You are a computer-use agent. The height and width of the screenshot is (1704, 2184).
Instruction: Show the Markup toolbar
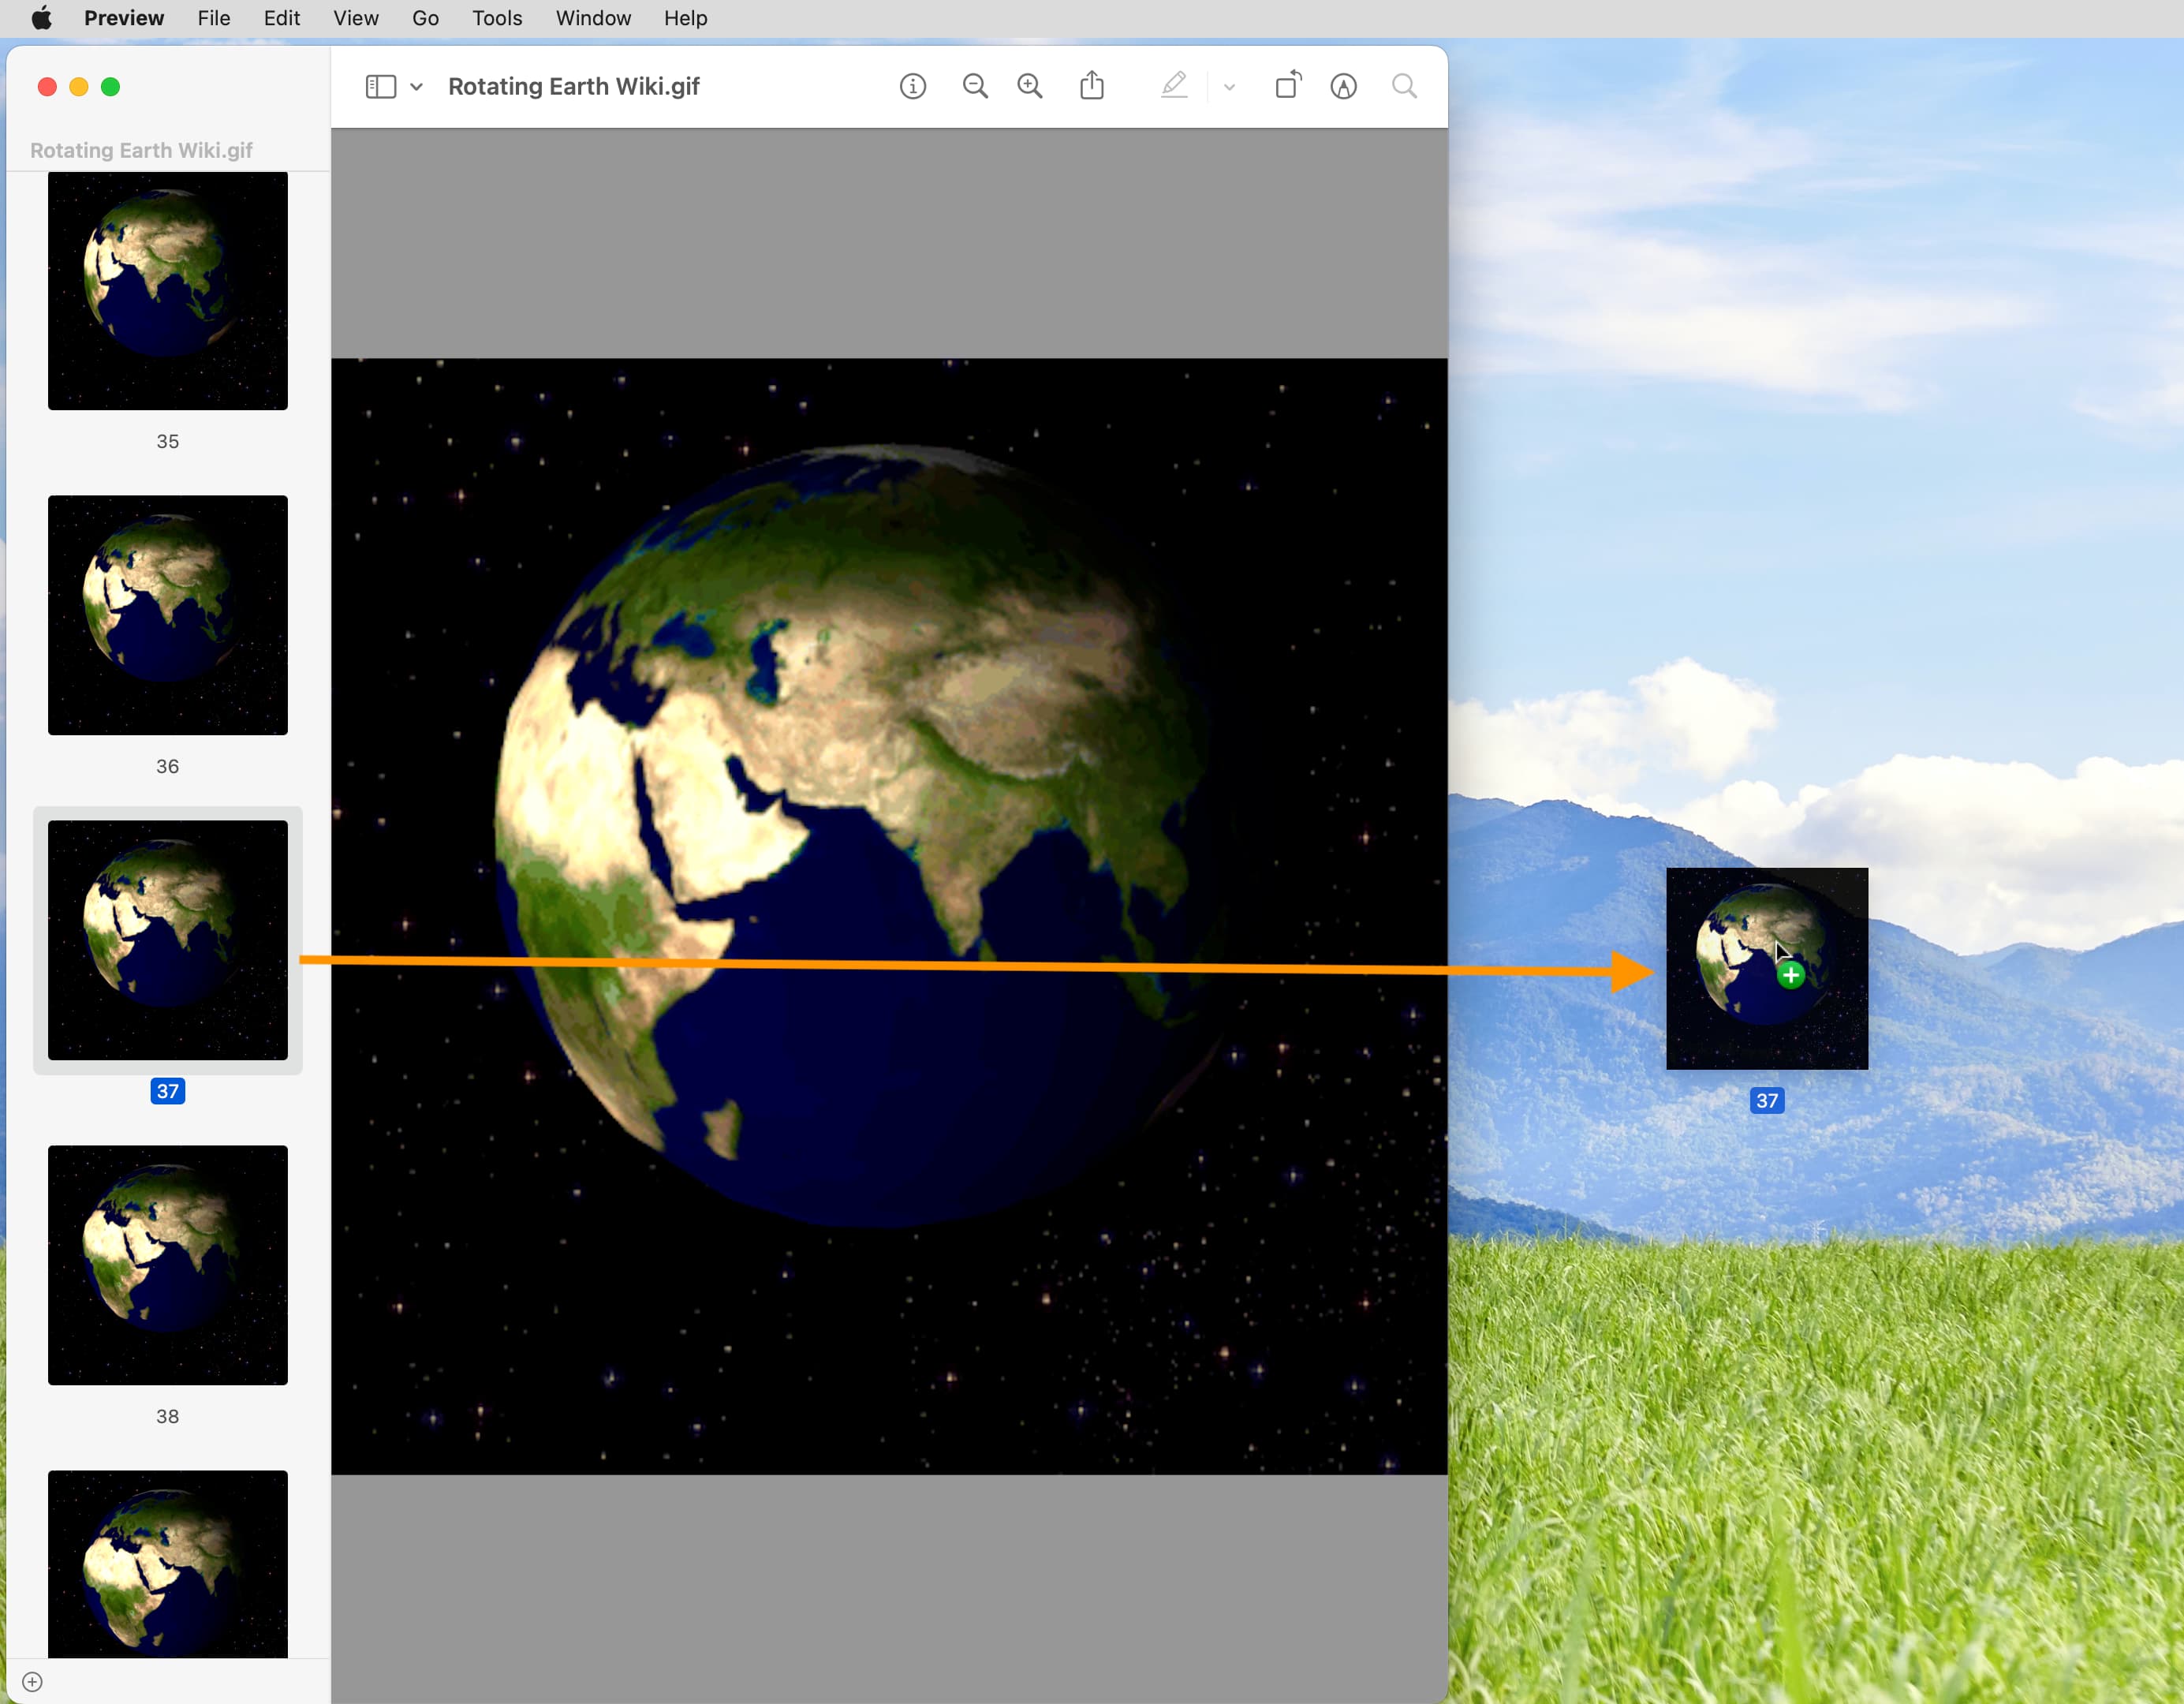pyautogui.click(x=1343, y=87)
